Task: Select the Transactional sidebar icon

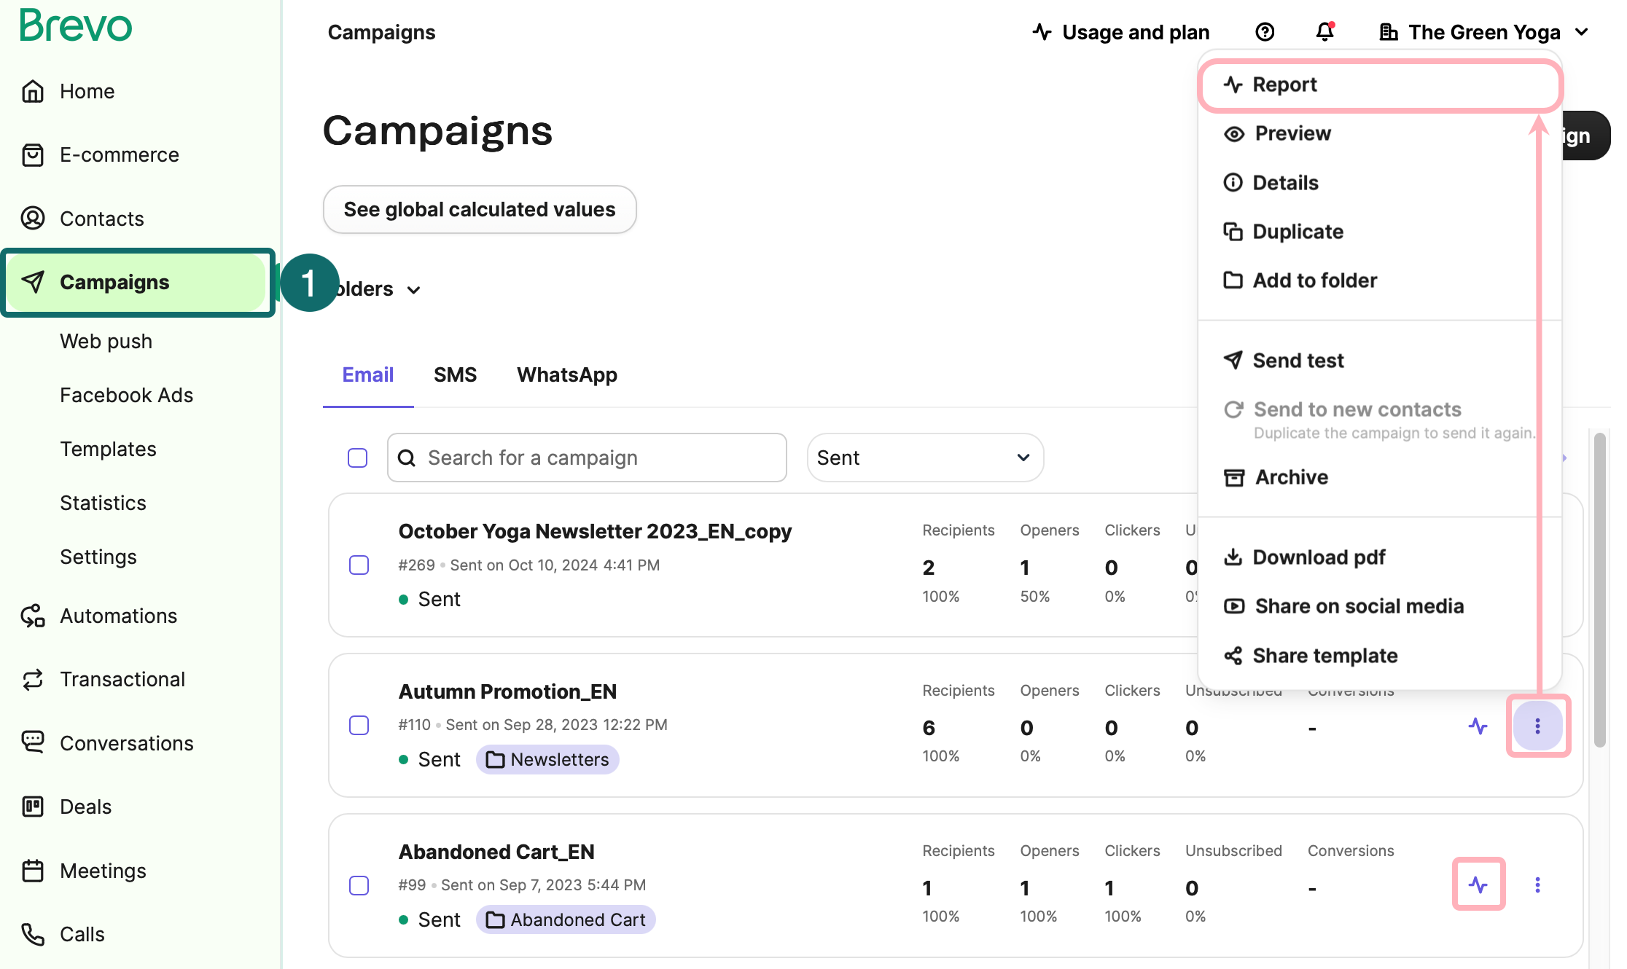Action: [x=32, y=679]
